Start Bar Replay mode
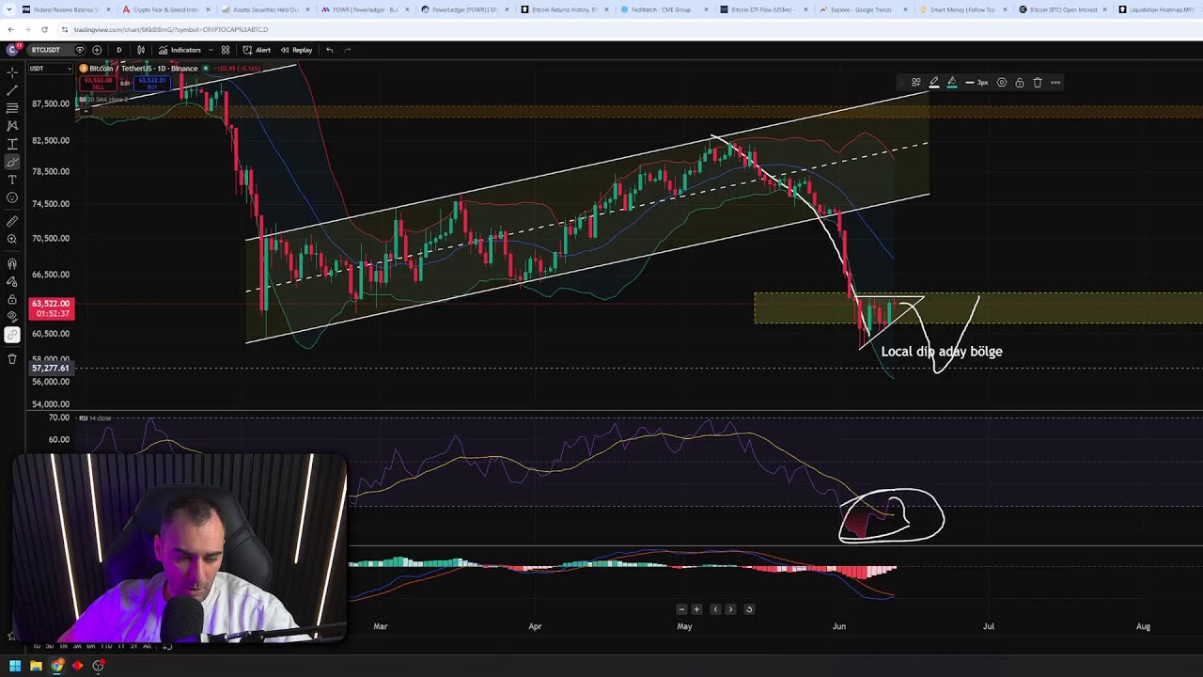Screen dimensions: 1203x677 pyautogui.click(x=296, y=50)
